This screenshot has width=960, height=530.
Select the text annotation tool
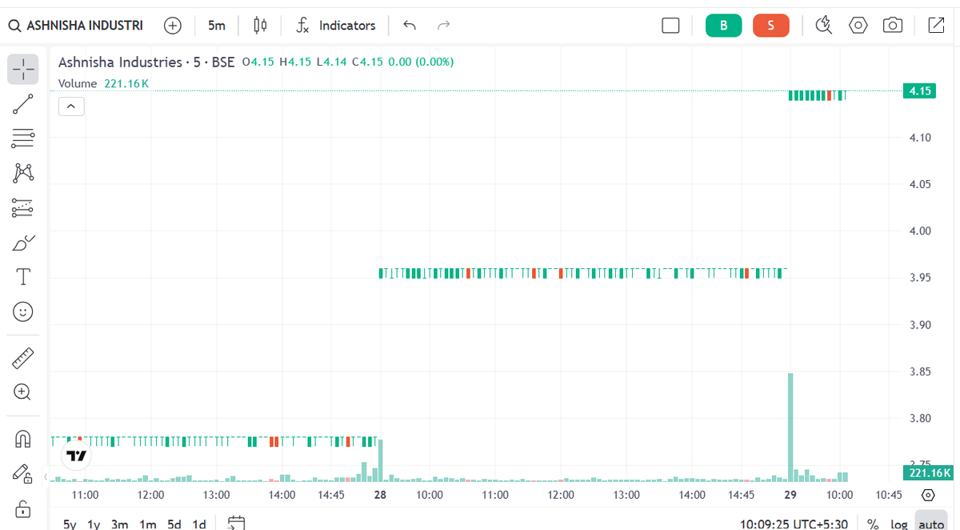click(23, 277)
